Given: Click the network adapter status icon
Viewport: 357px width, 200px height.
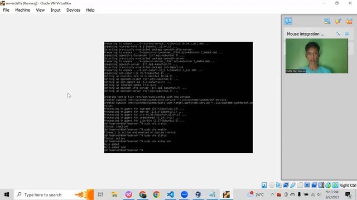Looking at the screenshot, I should (286, 185).
